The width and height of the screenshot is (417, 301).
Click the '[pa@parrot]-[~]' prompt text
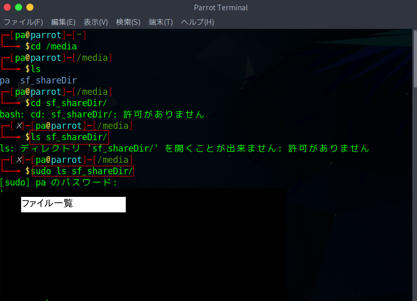[48, 35]
